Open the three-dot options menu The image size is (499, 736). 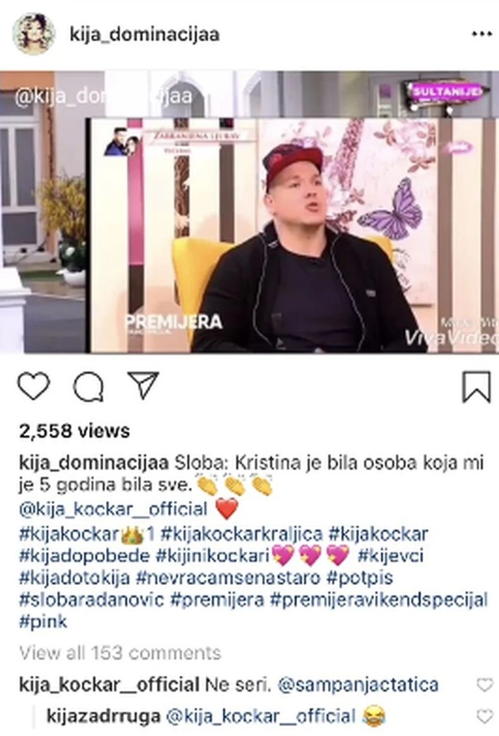[481, 35]
